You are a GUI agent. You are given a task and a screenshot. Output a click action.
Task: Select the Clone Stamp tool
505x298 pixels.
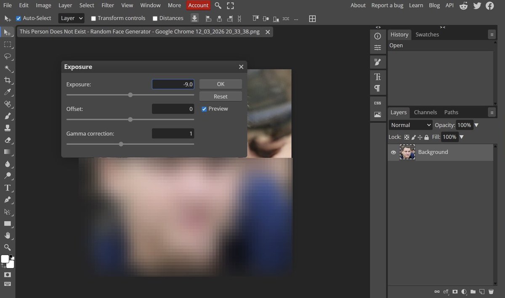[x=8, y=128]
